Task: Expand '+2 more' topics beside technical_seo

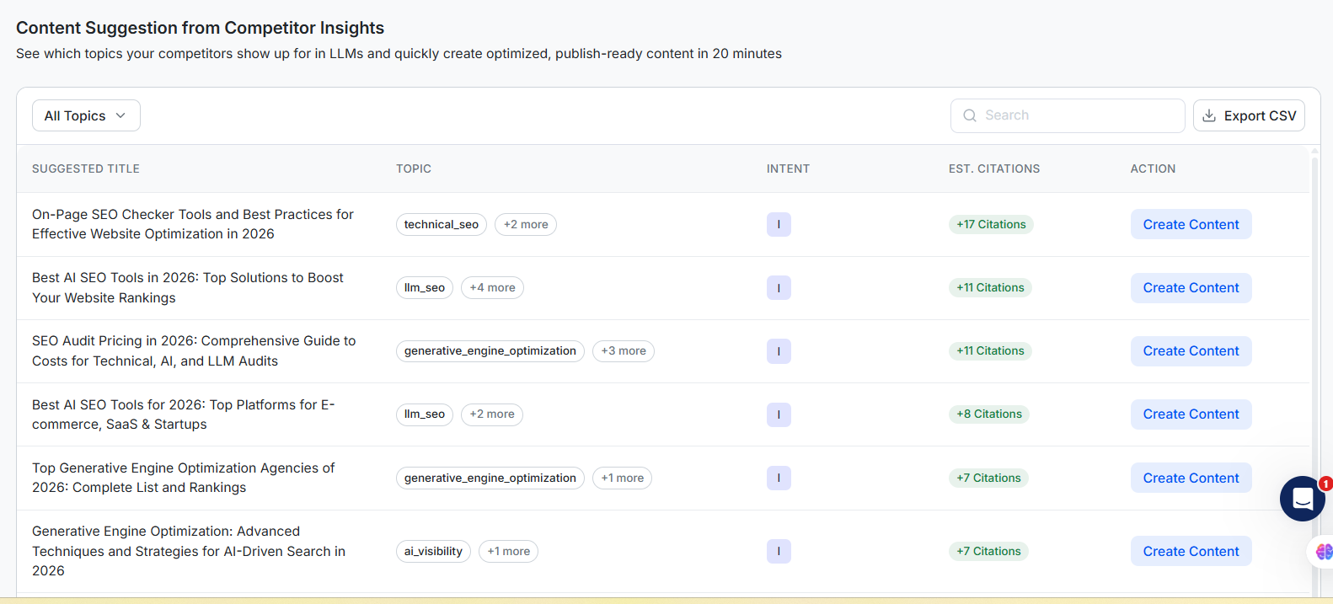Action: point(526,225)
